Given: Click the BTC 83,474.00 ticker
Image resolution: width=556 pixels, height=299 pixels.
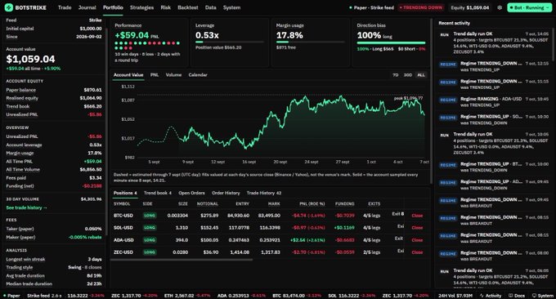Looking at the screenshot, I should click(x=297, y=296).
